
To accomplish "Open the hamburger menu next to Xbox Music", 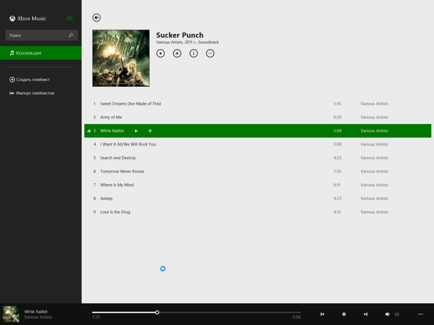I will point(70,19).
